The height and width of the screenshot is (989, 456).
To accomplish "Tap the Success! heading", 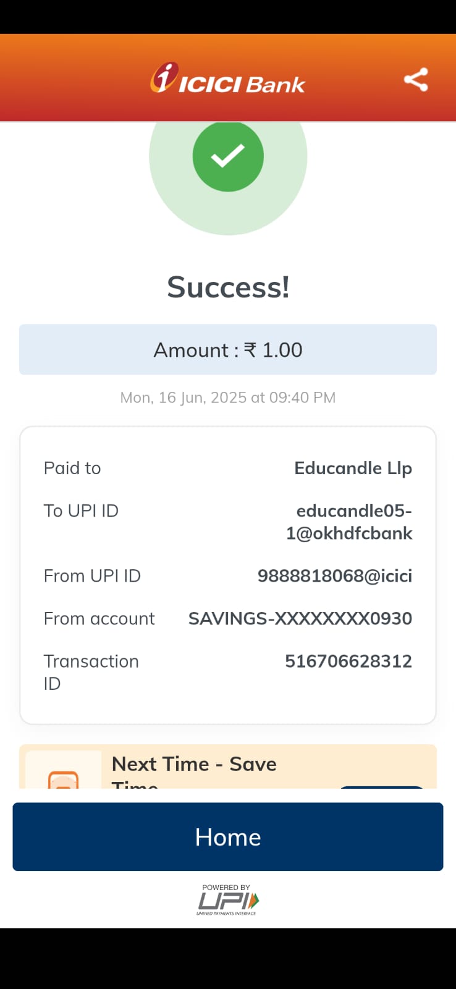I will [x=228, y=287].
